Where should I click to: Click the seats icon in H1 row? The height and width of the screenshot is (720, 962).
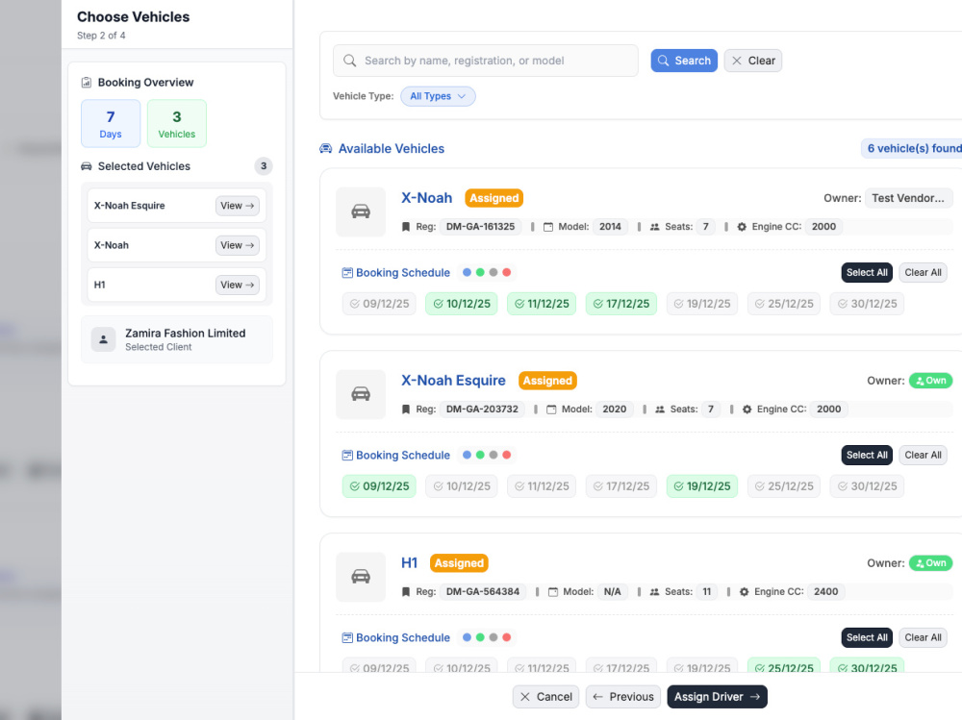(x=654, y=592)
